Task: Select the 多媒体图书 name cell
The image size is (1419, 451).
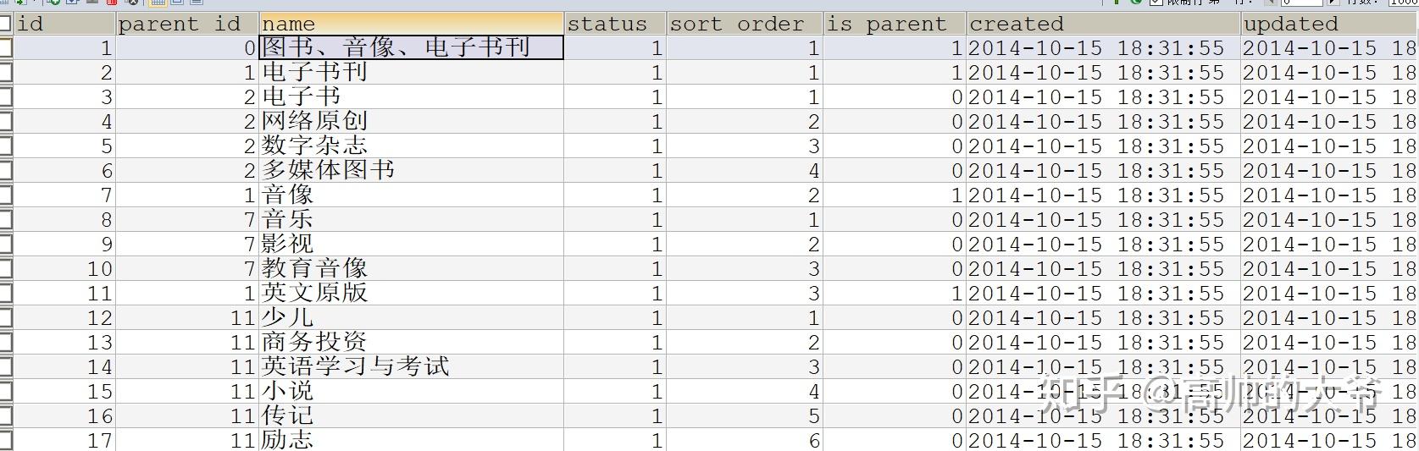Action: pyautogui.click(x=412, y=170)
